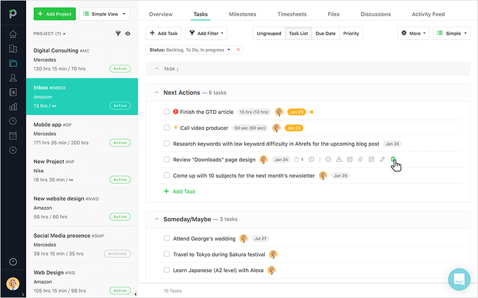This screenshot has width=478, height=298.
Task: Switch to the Milestones tab
Action: coord(242,14)
